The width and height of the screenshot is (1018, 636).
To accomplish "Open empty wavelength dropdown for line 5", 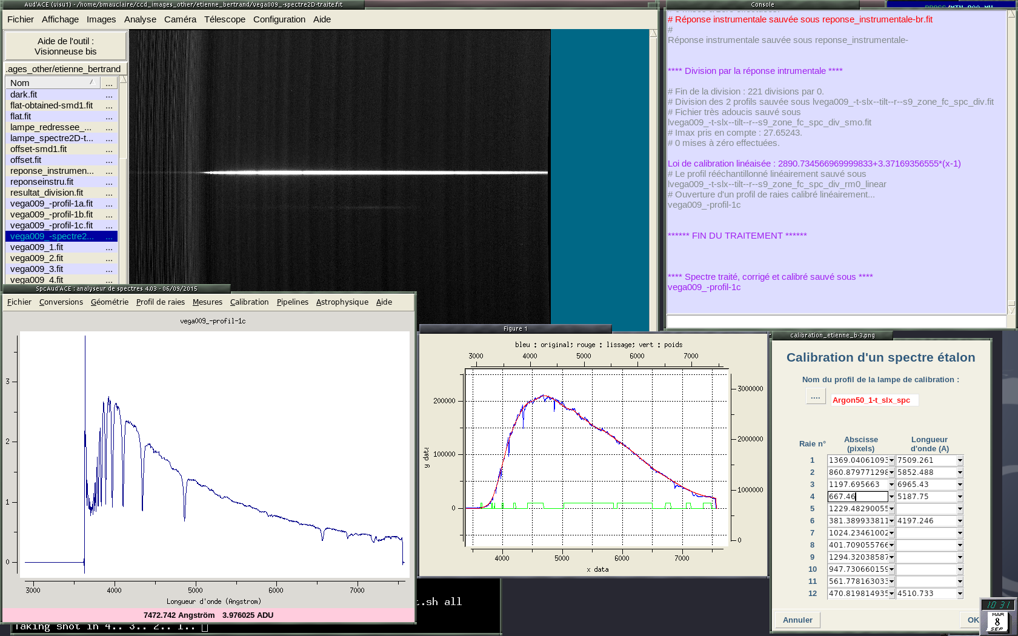I will pyautogui.click(x=960, y=509).
